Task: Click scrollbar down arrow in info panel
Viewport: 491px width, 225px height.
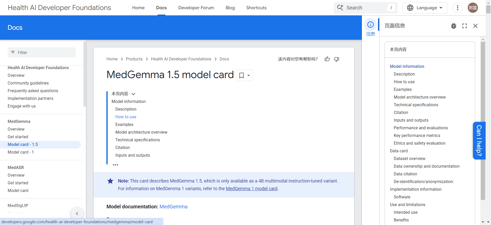Action: coord(483,222)
